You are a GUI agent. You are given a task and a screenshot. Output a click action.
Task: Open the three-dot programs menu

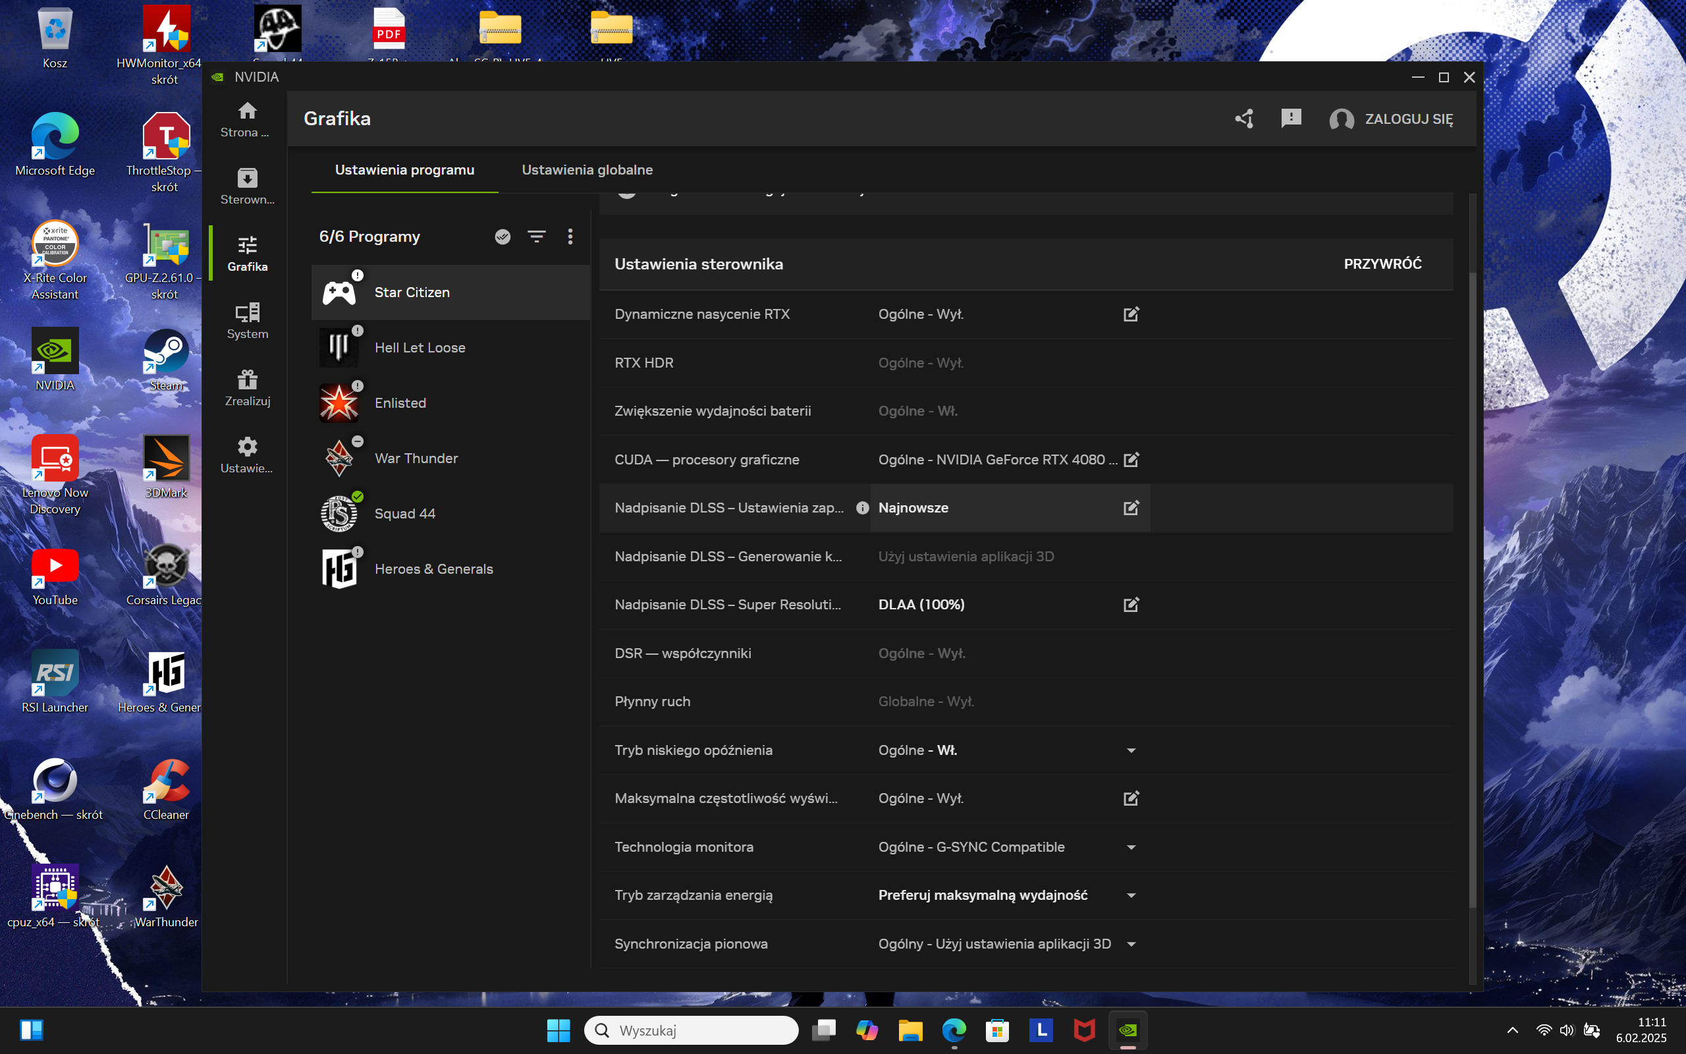point(570,237)
